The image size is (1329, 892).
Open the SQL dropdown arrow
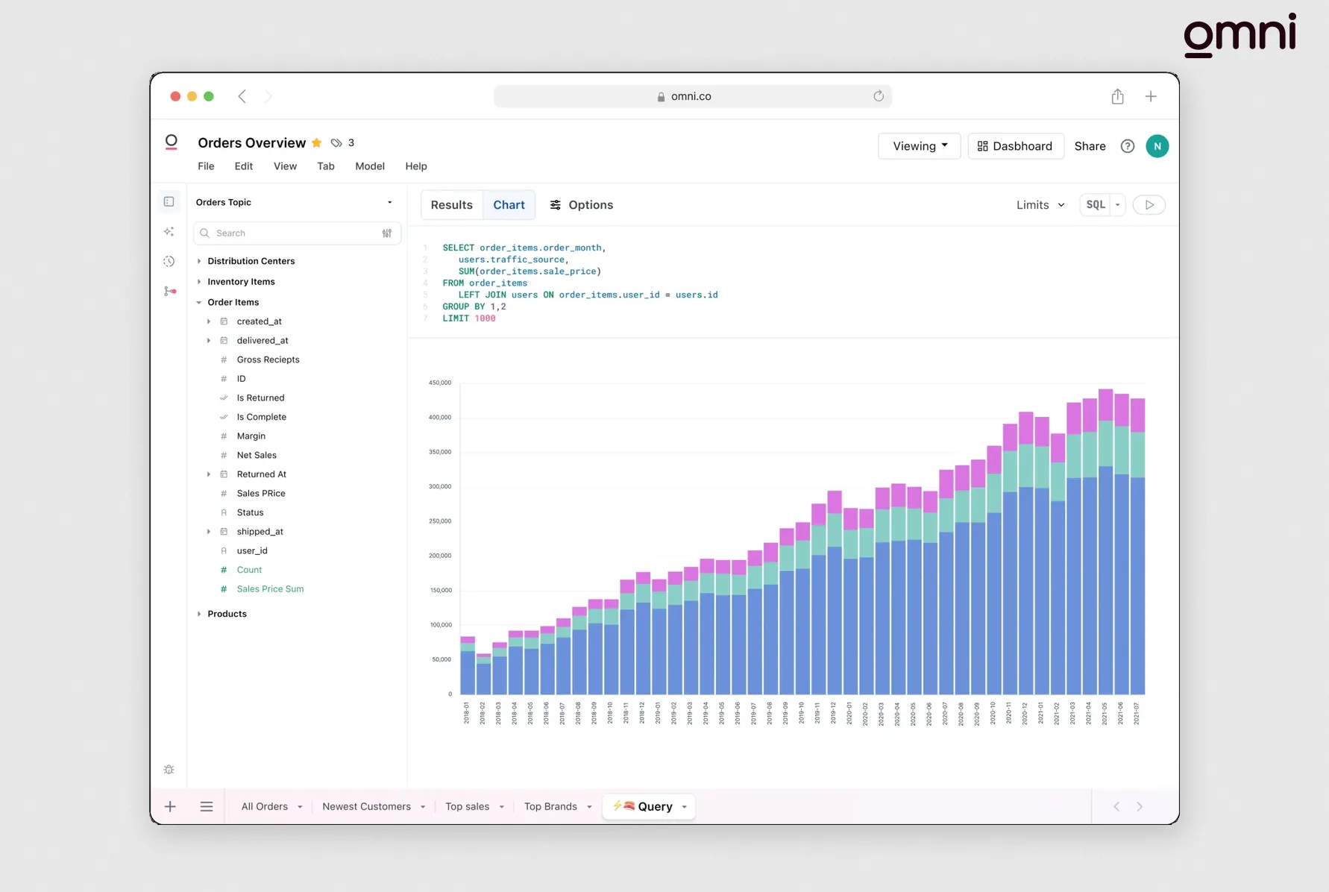pyautogui.click(x=1117, y=205)
